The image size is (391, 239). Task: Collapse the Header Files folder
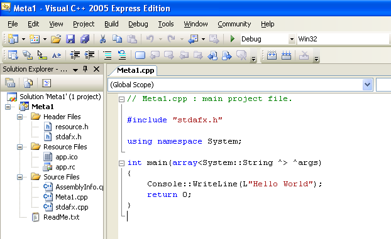coord(19,117)
